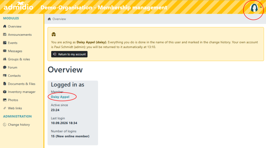Screen dimensions: 266x148
Task: Click the Number of logins label
Action: click(x=64, y=131)
